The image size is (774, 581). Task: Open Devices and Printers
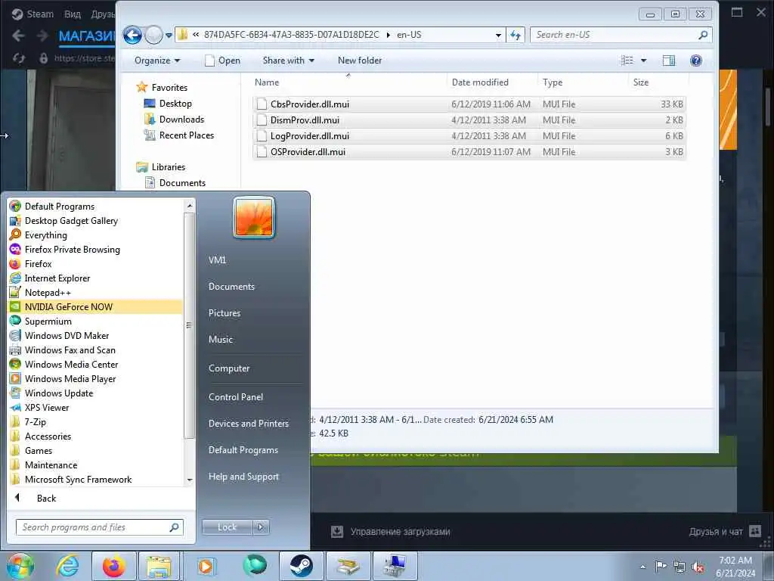[248, 424]
